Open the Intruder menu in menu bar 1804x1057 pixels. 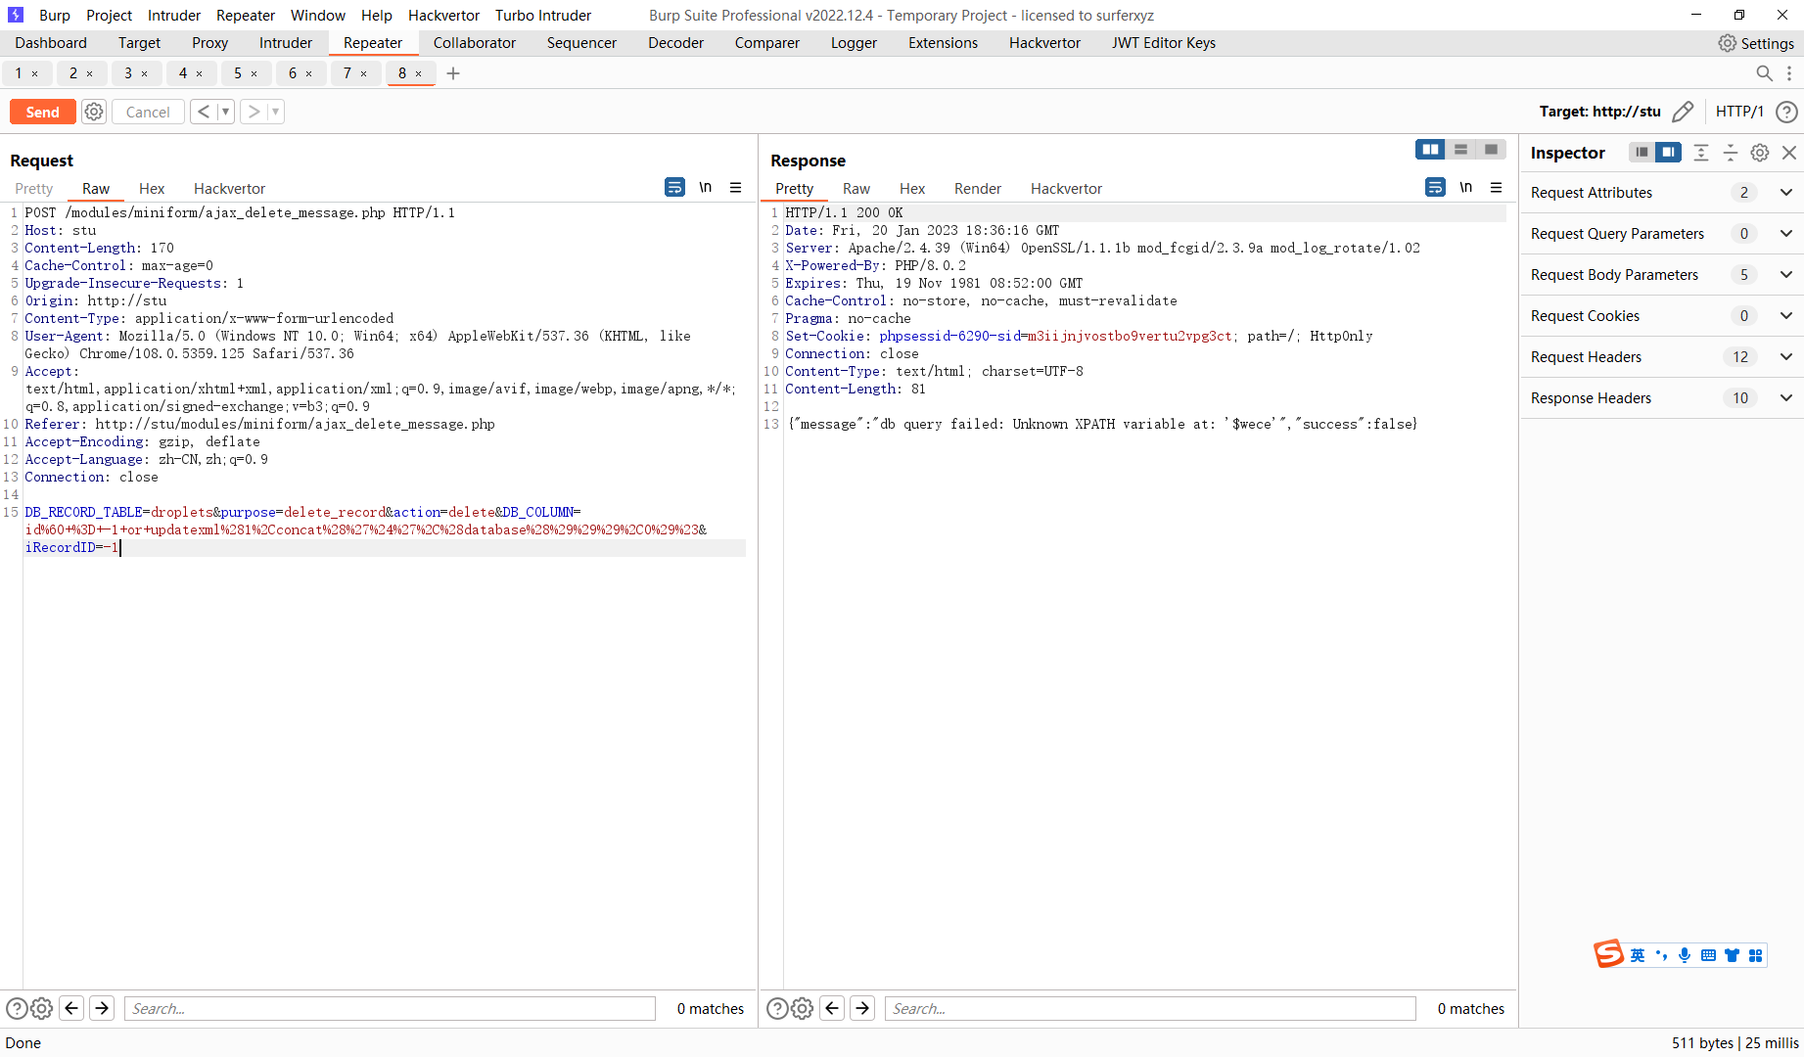(x=174, y=16)
